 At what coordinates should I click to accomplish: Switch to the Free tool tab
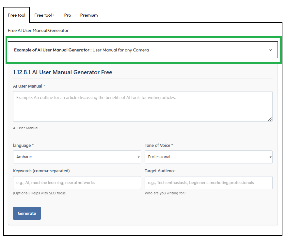[17, 15]
